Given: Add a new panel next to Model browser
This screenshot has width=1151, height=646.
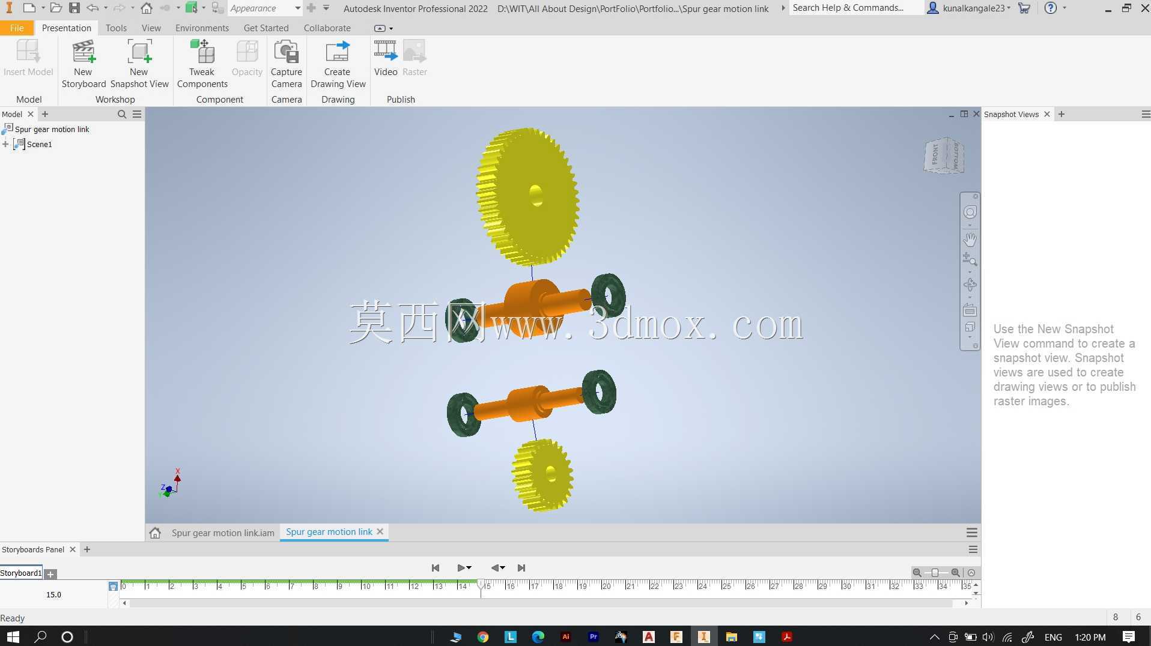Looking at the screenshot, I should [x=45, y=114].
